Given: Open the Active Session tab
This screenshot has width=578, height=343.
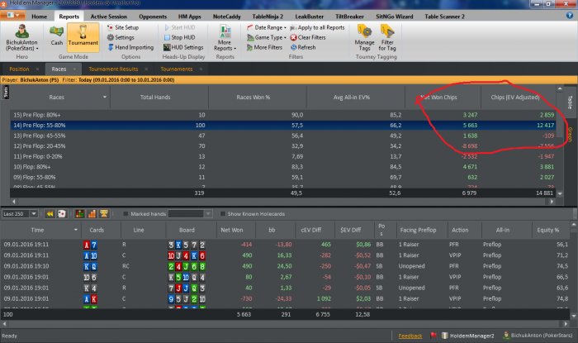Looking at the screenshot, I should pyautogui.click(x=108, y=17).
